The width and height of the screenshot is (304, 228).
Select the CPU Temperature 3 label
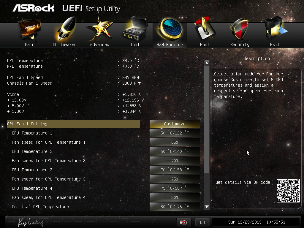pyautogui.click(x=32, y=170)
